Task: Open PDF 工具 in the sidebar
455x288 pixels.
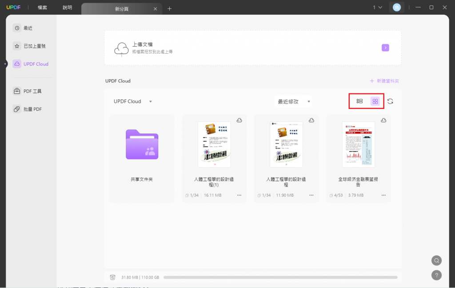Action: click(x=28, y=91)
